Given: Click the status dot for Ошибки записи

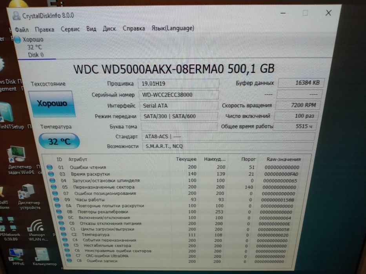Looking at the screenshot, I should 69,261.
